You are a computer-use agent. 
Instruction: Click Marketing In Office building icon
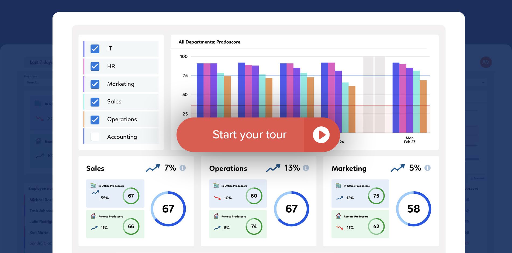(338, 185)
